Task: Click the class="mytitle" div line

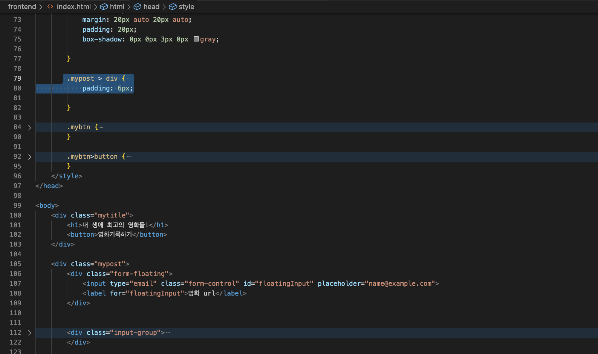Action: coord(92,215)
